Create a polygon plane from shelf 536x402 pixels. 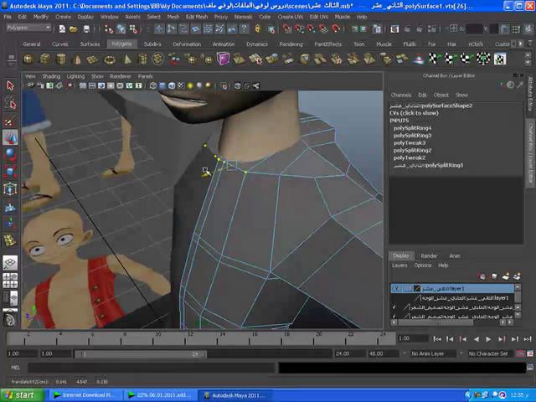coord(93,59)
